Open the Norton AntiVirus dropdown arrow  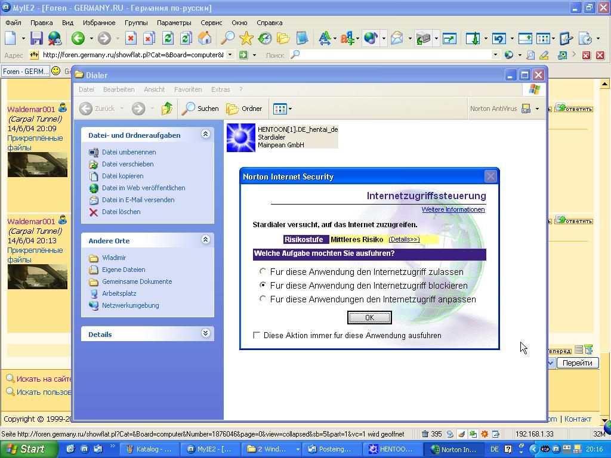537,109
